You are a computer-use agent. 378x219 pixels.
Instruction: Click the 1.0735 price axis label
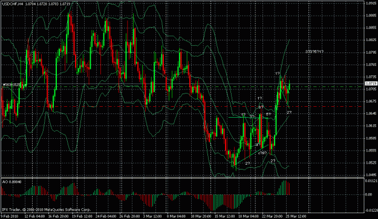click(371, 77)
